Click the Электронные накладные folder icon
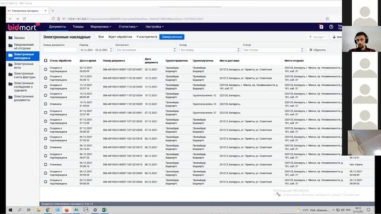381x214 pixels. click(11, 55)
